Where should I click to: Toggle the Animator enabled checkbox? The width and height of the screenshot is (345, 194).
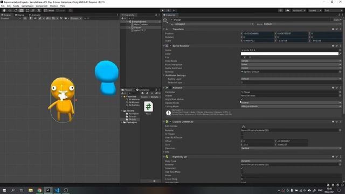(x=170, y=87)
